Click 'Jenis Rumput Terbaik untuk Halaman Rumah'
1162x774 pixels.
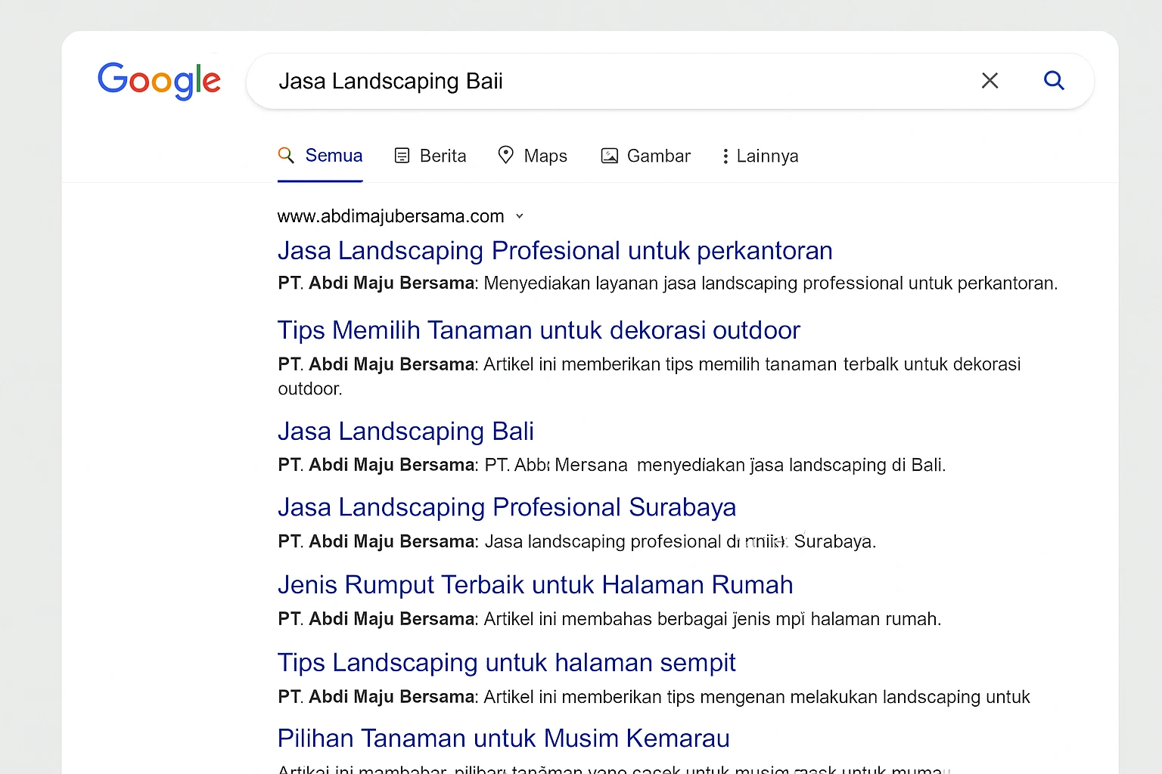(535, 584)
